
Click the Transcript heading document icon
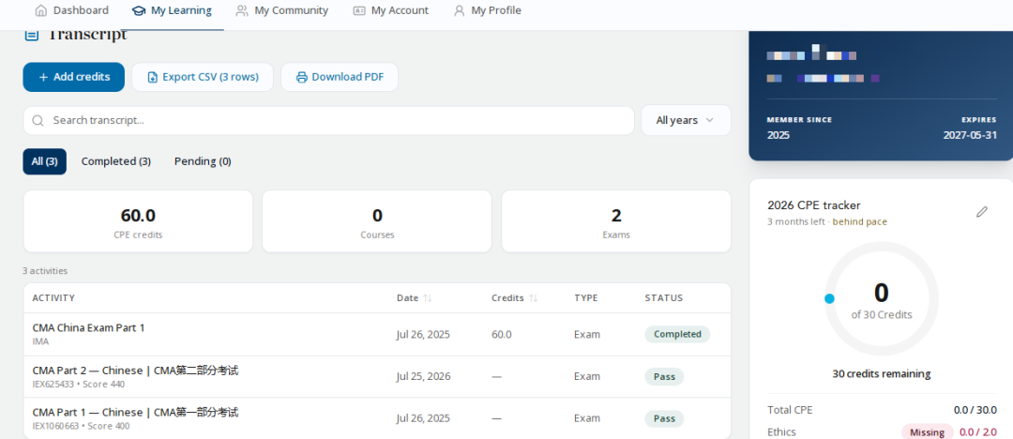click(31, 35)
